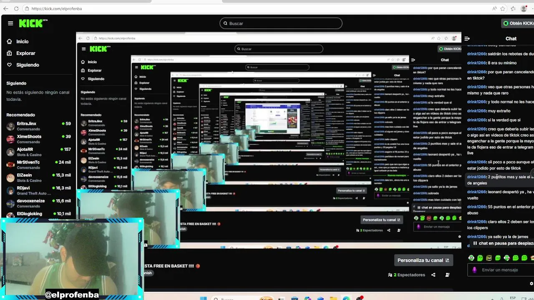Click 'Recomendado' sidebar heading
The height and width of the screenshot is (300, 534).
pos(21,115)
